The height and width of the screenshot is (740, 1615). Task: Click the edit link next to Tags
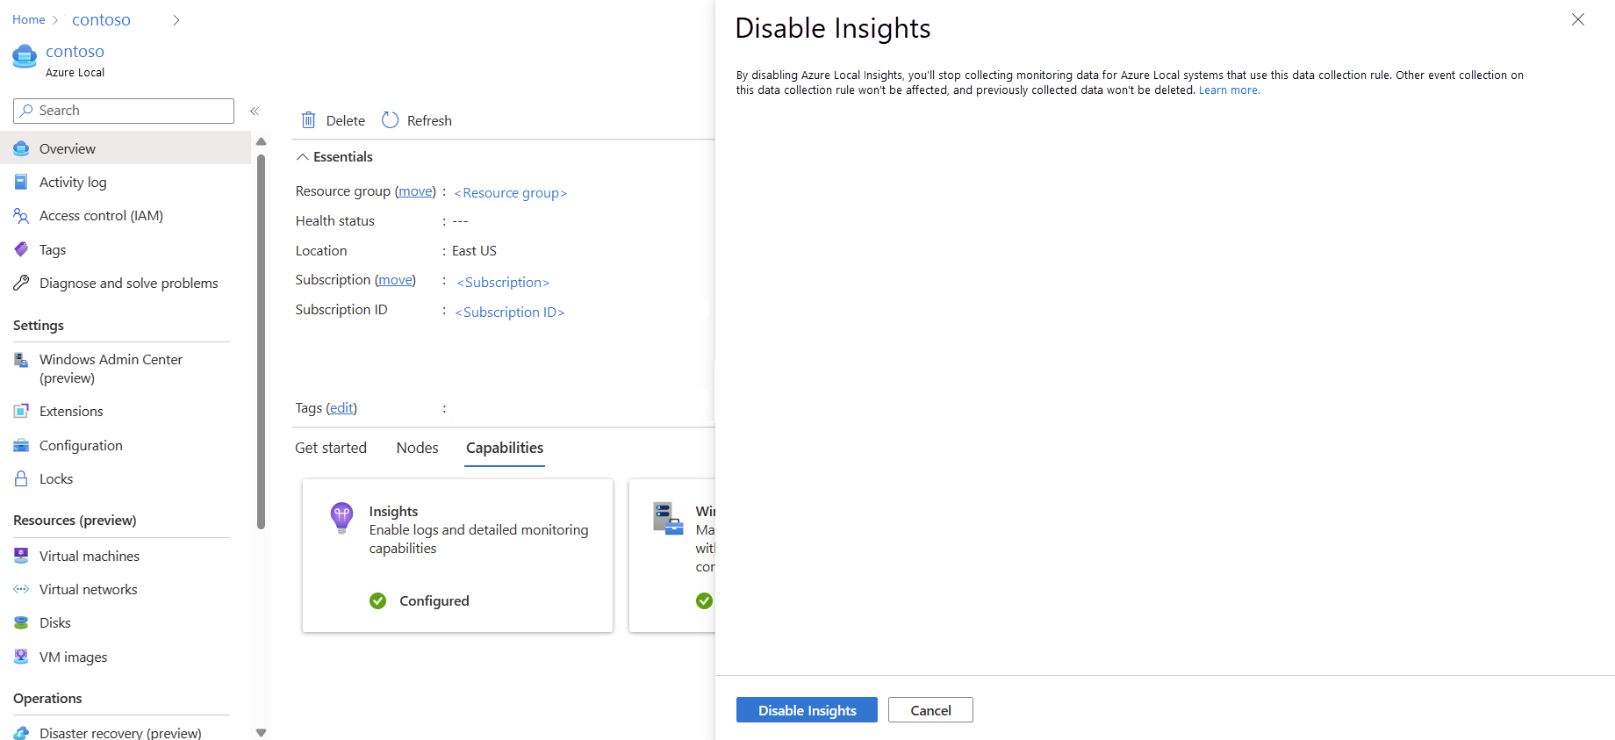click(341, 408)
